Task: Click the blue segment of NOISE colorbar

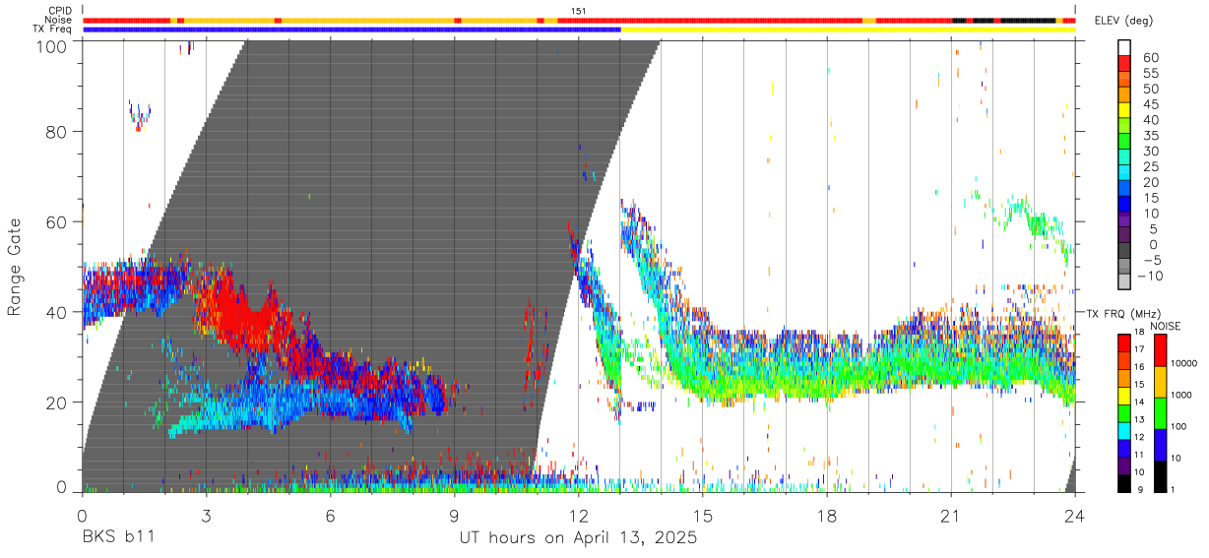Action: (x=1162, y=444)
